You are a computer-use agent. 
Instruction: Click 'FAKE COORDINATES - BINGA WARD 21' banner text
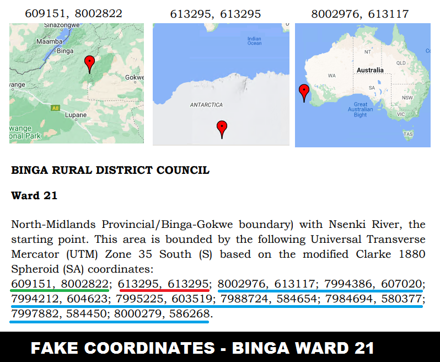click(202, 348)
